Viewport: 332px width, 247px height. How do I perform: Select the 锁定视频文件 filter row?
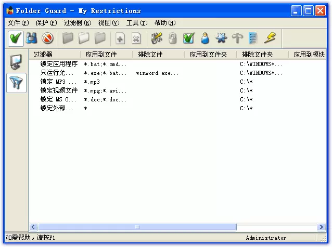[x=59, y=90]
